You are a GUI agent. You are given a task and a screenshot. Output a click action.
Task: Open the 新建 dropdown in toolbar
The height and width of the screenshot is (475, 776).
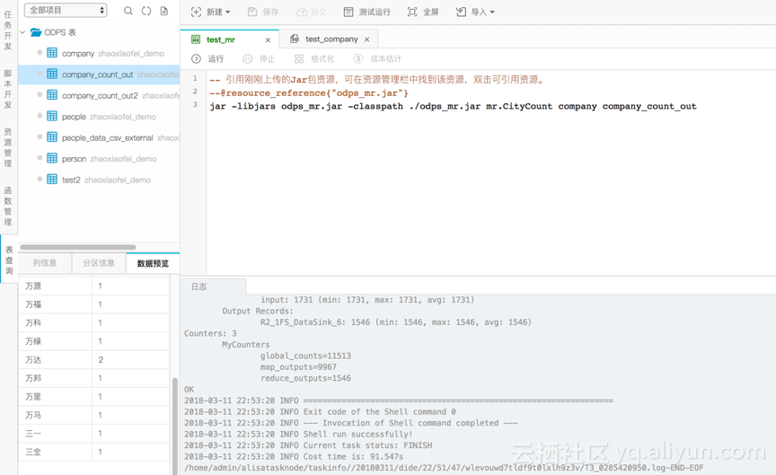click(x=210, y=12)
